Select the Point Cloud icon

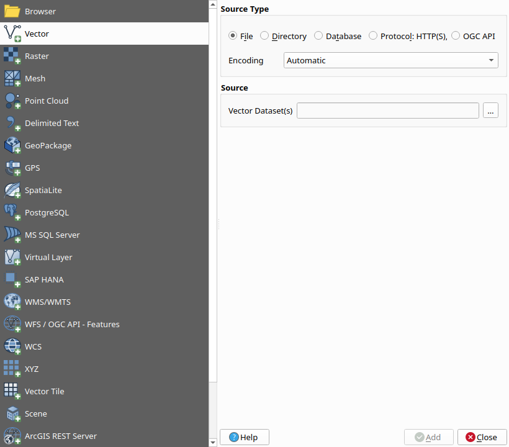[12, 101]
